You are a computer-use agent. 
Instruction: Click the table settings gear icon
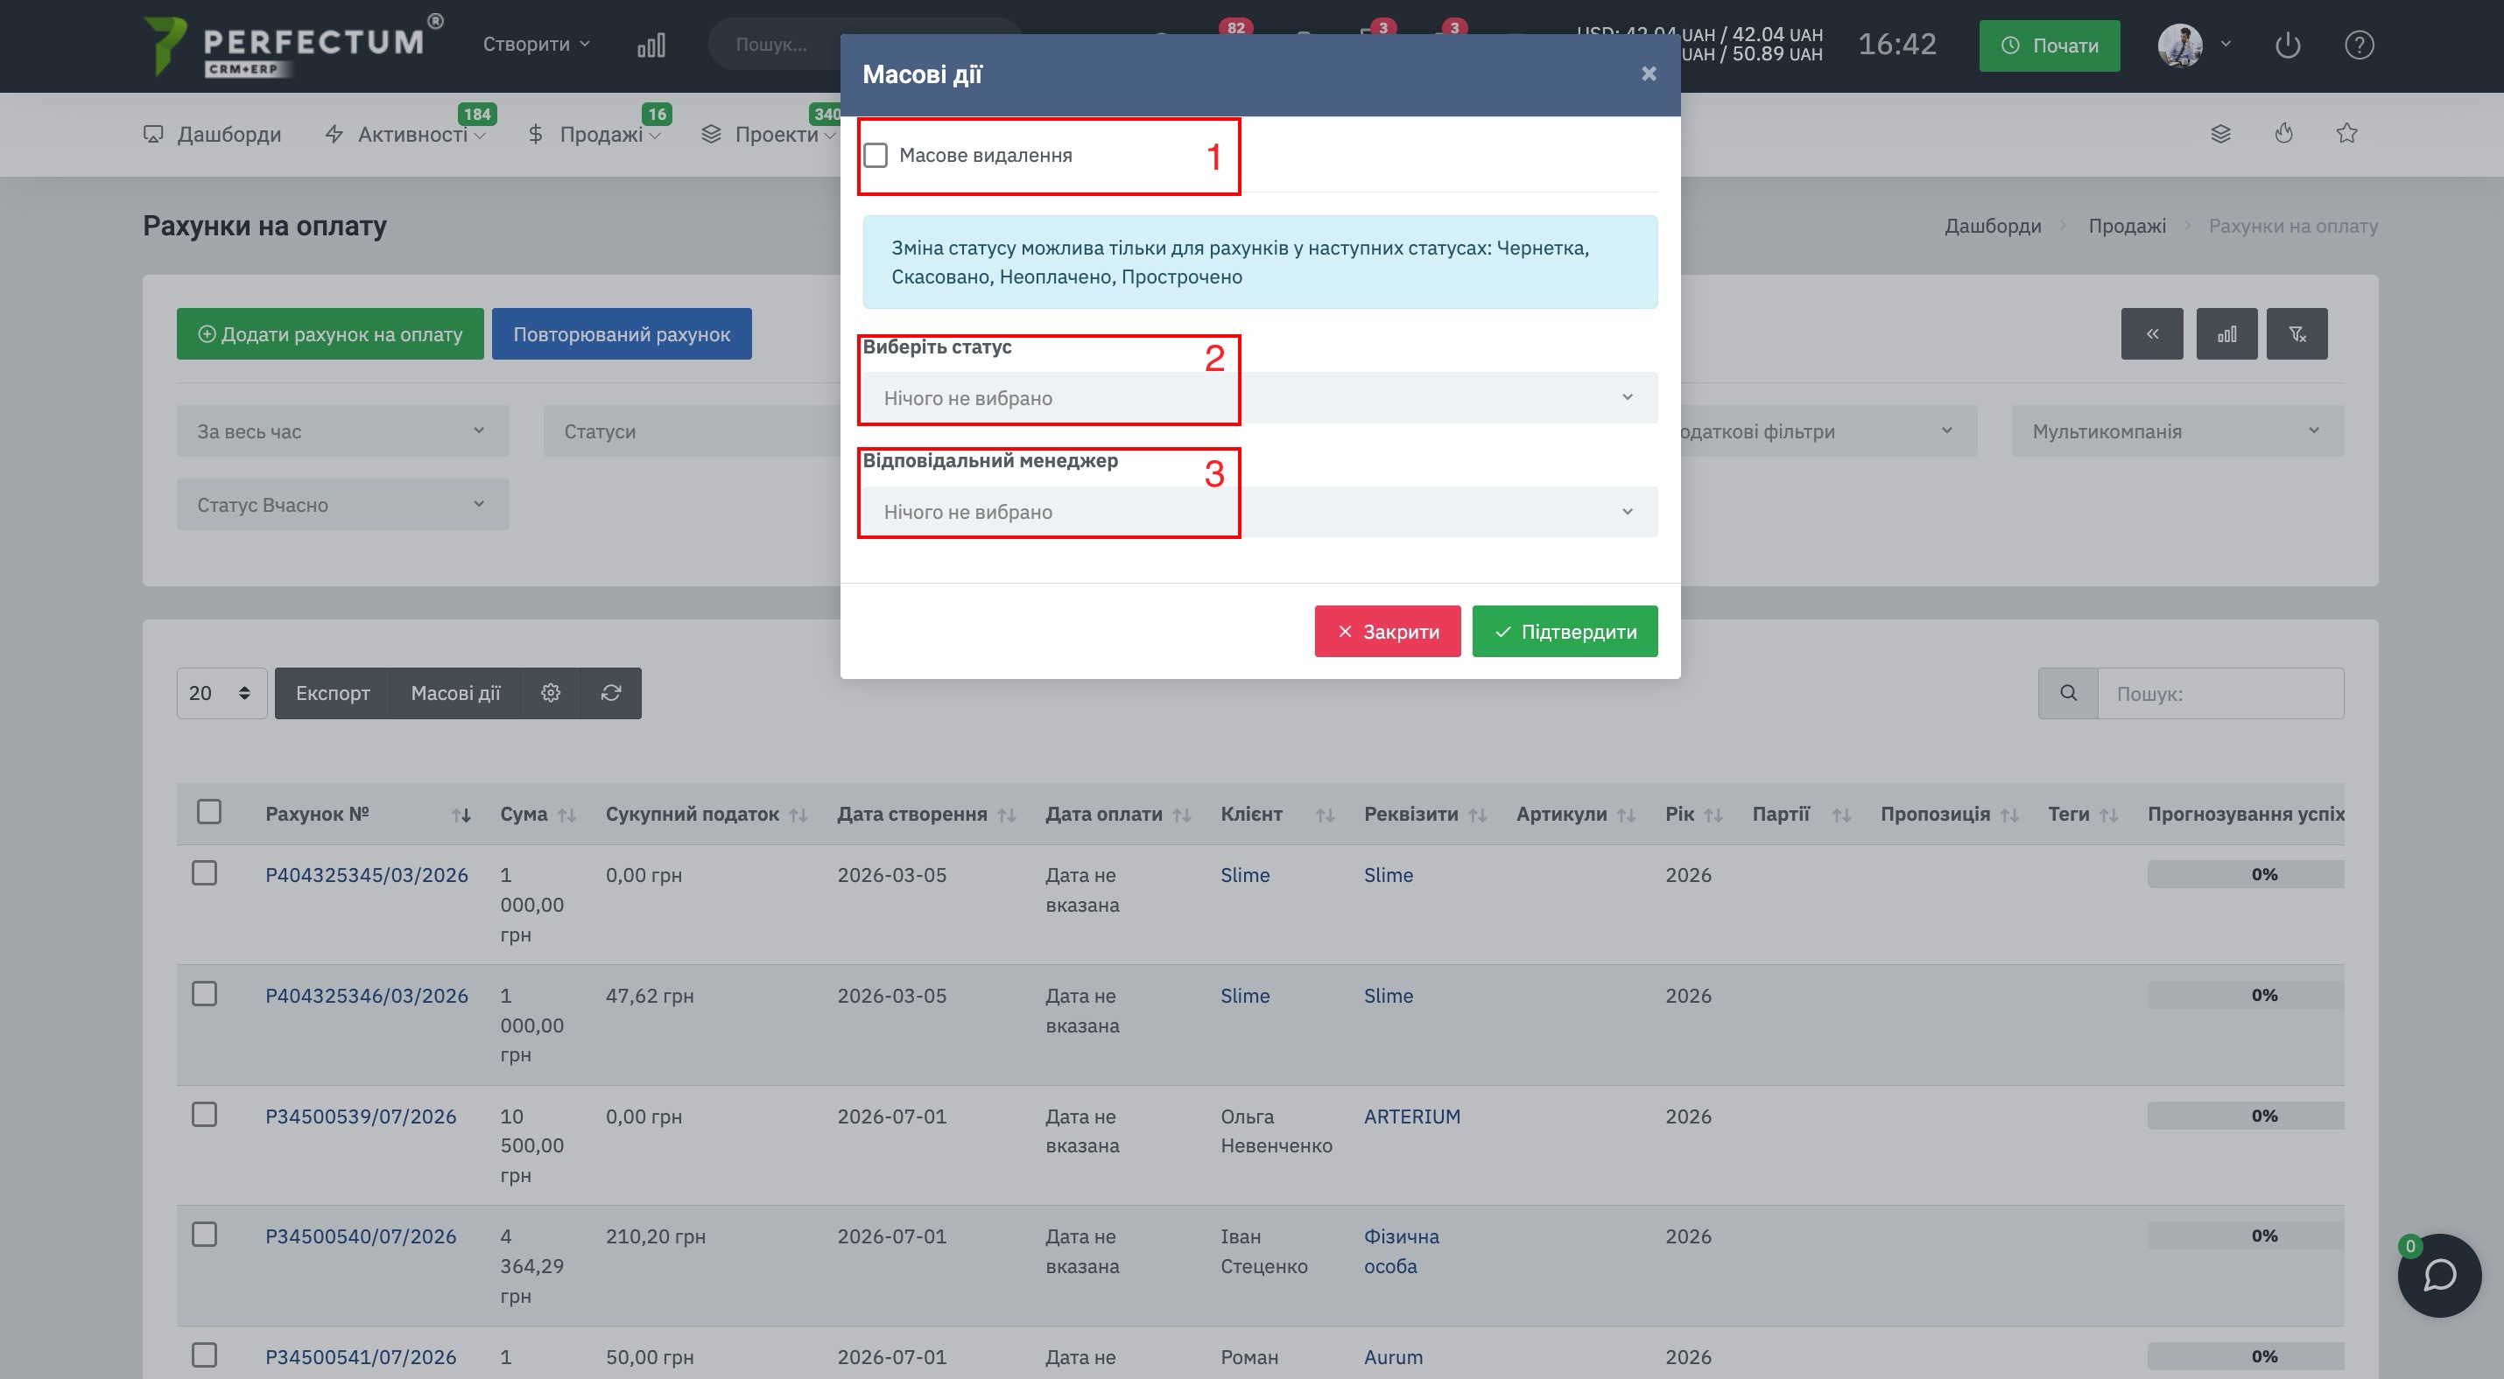tap(550, 692)
